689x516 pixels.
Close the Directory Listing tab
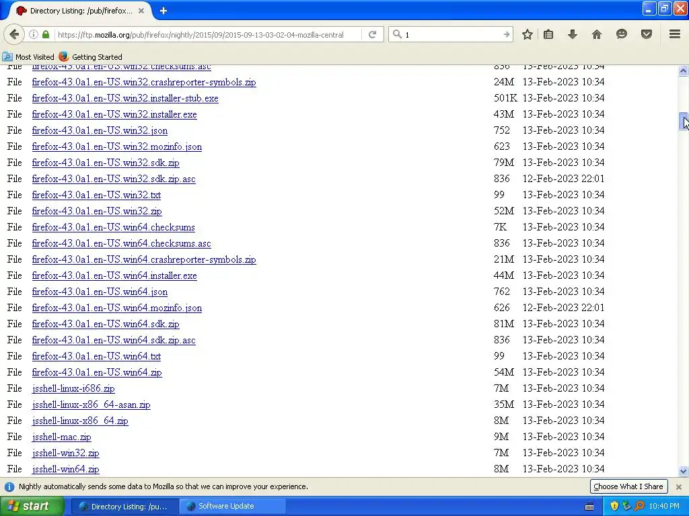coord(141,11)
